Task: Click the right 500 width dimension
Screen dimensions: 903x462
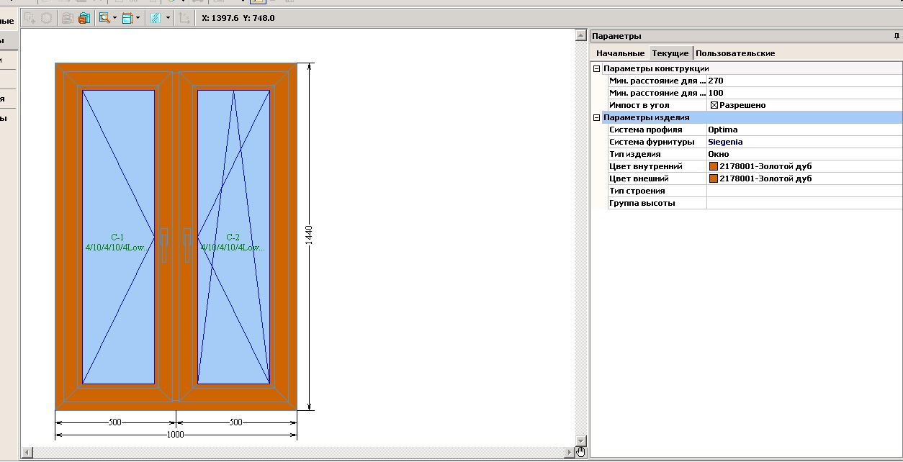Action: pos(235,422)
